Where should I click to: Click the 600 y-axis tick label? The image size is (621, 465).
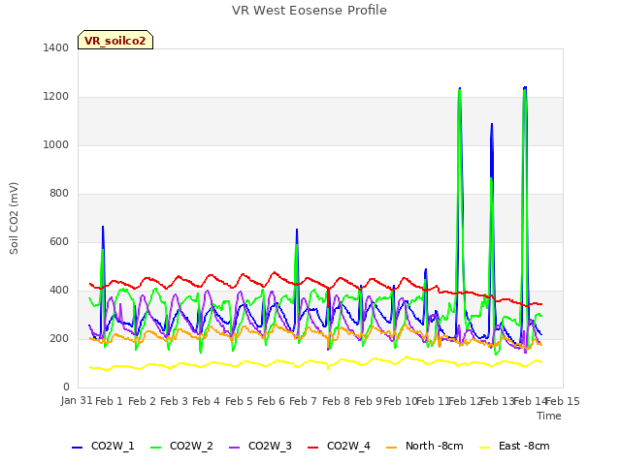pos(59,241)
